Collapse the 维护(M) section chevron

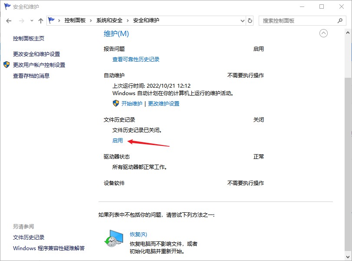point(323,33)
